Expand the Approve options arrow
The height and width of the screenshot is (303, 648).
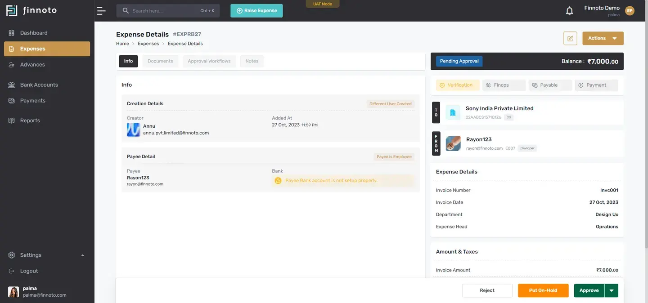pyautogui.click(x=612, y=291)
